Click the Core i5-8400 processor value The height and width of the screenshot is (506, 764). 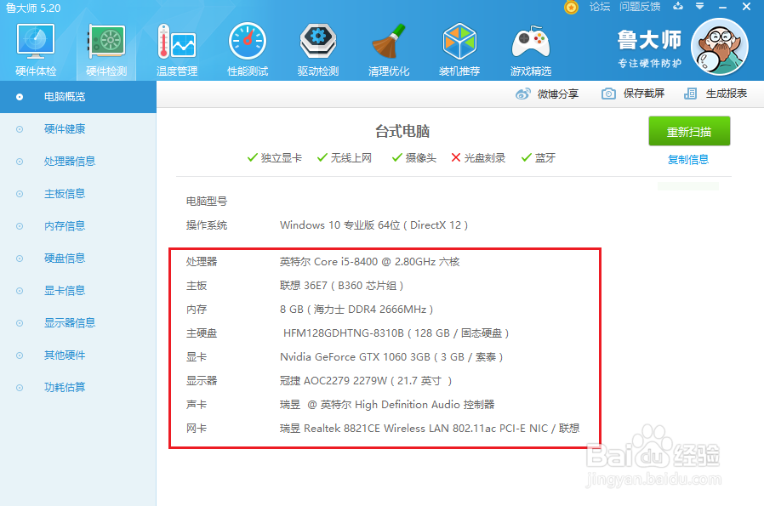[369, 262]
